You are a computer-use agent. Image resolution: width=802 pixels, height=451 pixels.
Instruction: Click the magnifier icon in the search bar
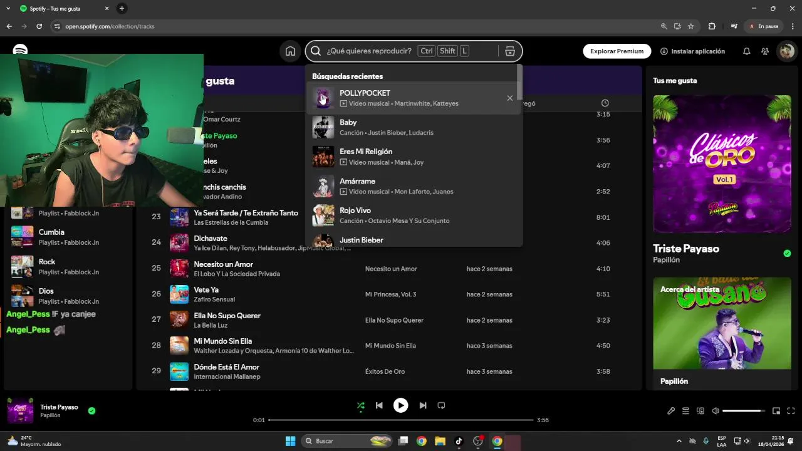[316, 51]
